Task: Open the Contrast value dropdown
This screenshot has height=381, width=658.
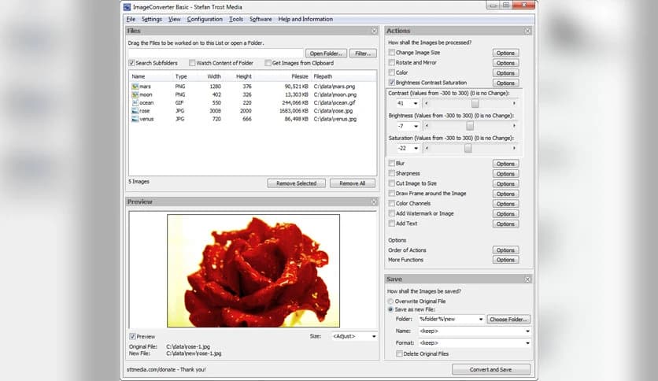Action: (x=416, y=104)
